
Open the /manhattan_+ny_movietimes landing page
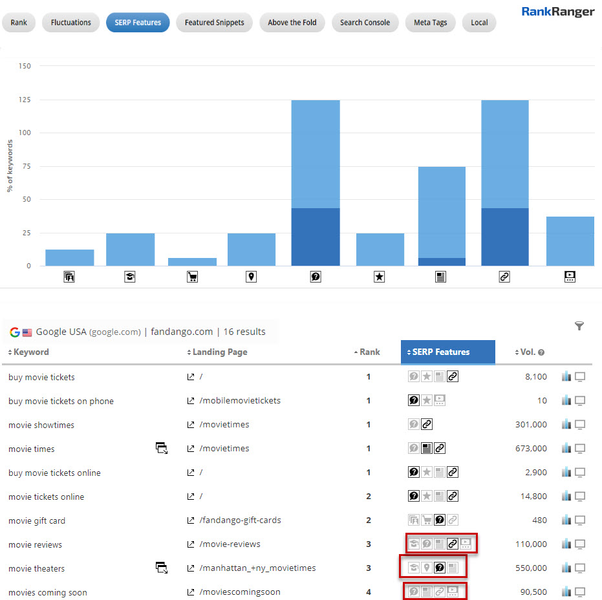tap(252, 568)
